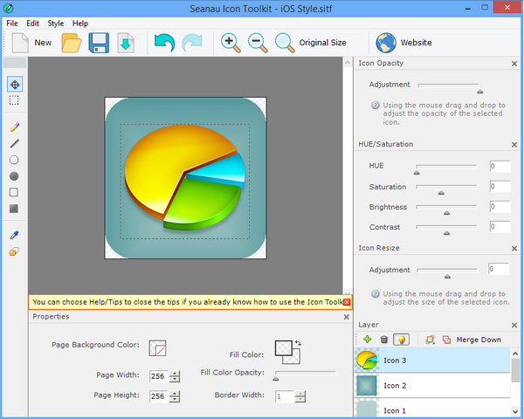Increase Border Width with up stepper
The image size is (524, 419).
click(300, 394)
